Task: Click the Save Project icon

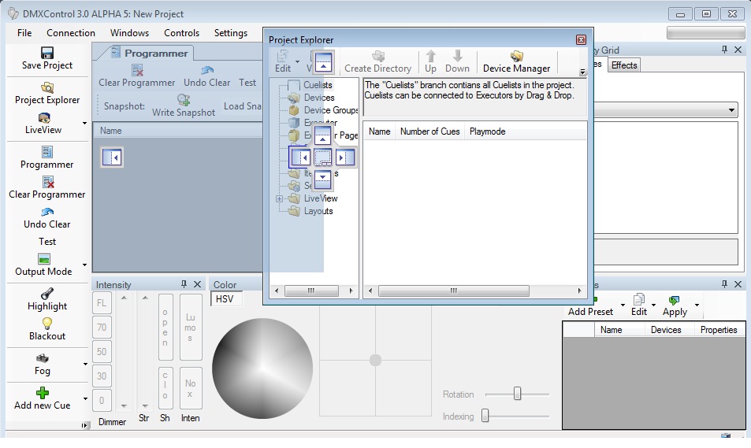Action: coord(47,53)
